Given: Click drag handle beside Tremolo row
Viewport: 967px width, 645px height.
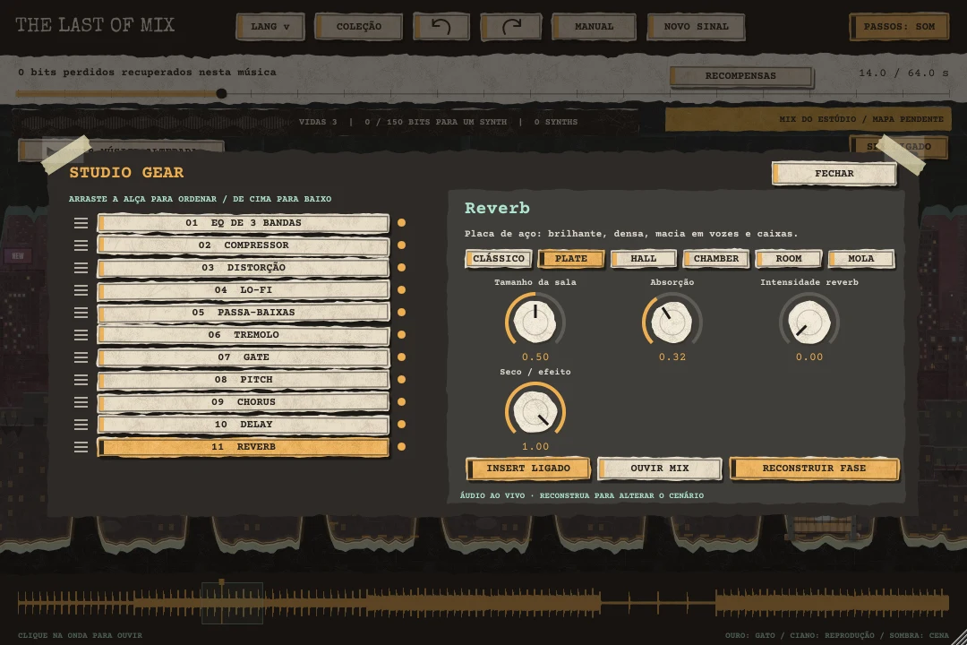Looking at the screenshot, I should click(x=81, y=334).
